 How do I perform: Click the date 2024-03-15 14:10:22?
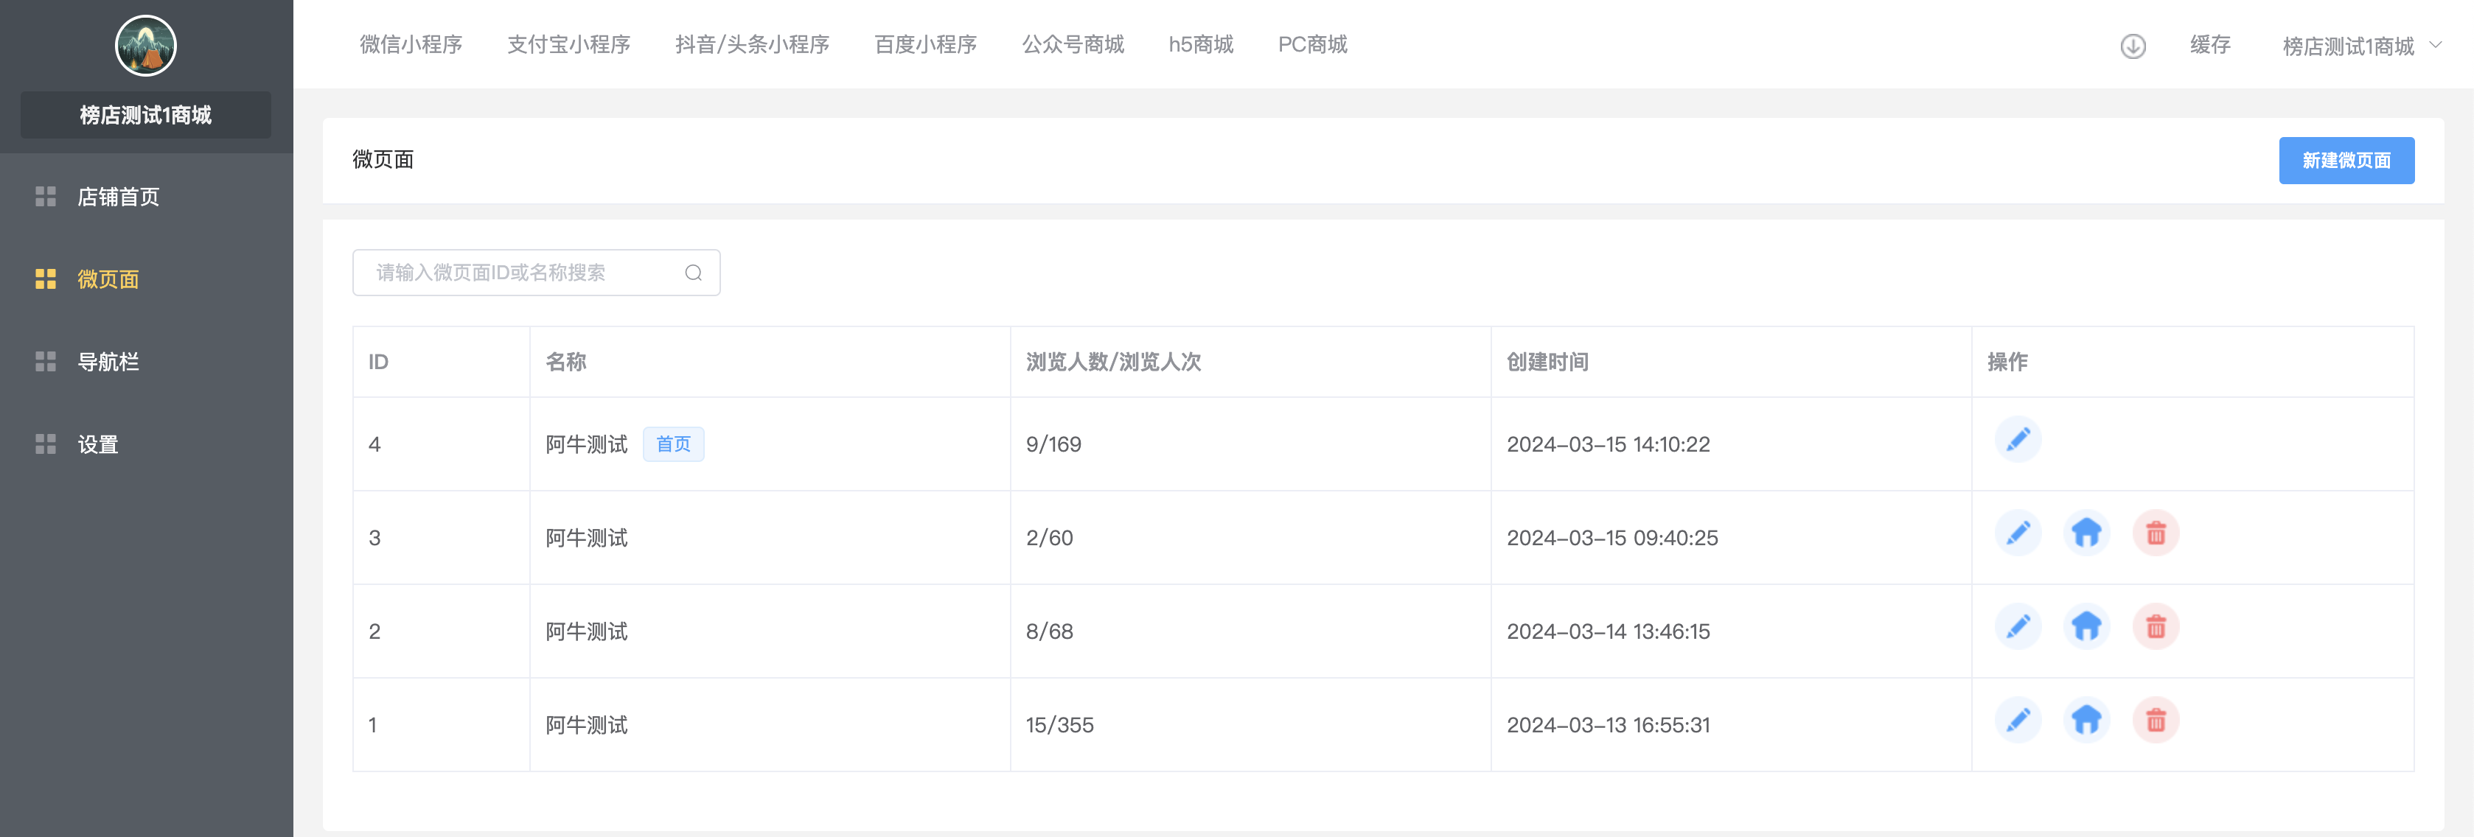[1609, 444]
